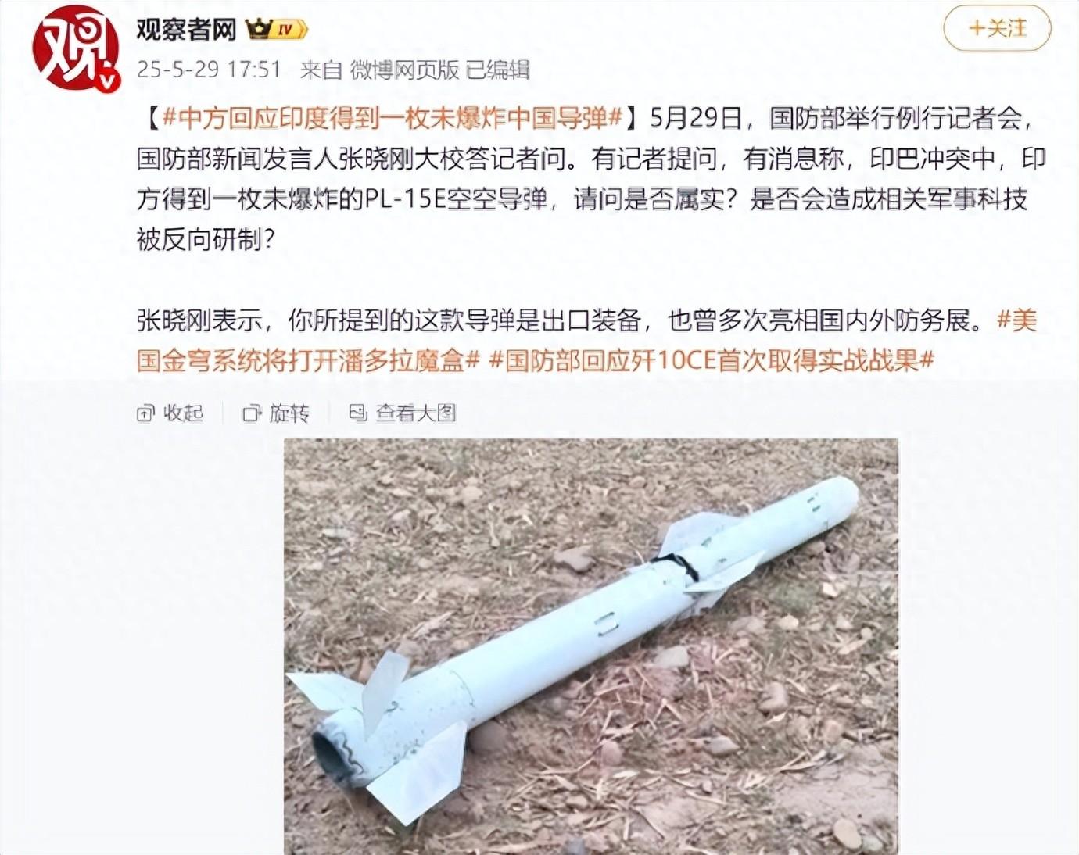Click the 查看大图 text label

[x=416, y=413]
